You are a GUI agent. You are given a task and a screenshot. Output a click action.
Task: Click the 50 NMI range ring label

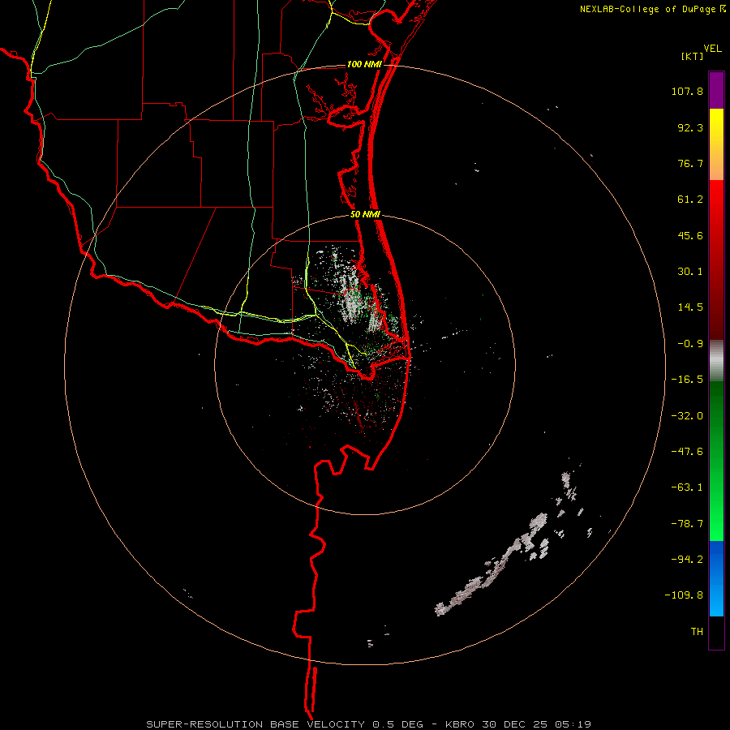click(365, 215)
